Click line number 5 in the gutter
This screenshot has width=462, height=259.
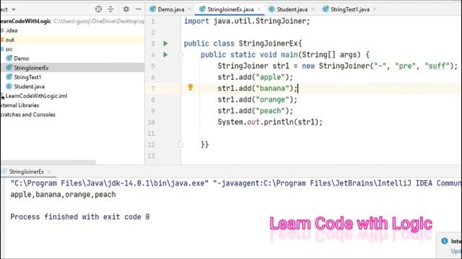(152, 66)
